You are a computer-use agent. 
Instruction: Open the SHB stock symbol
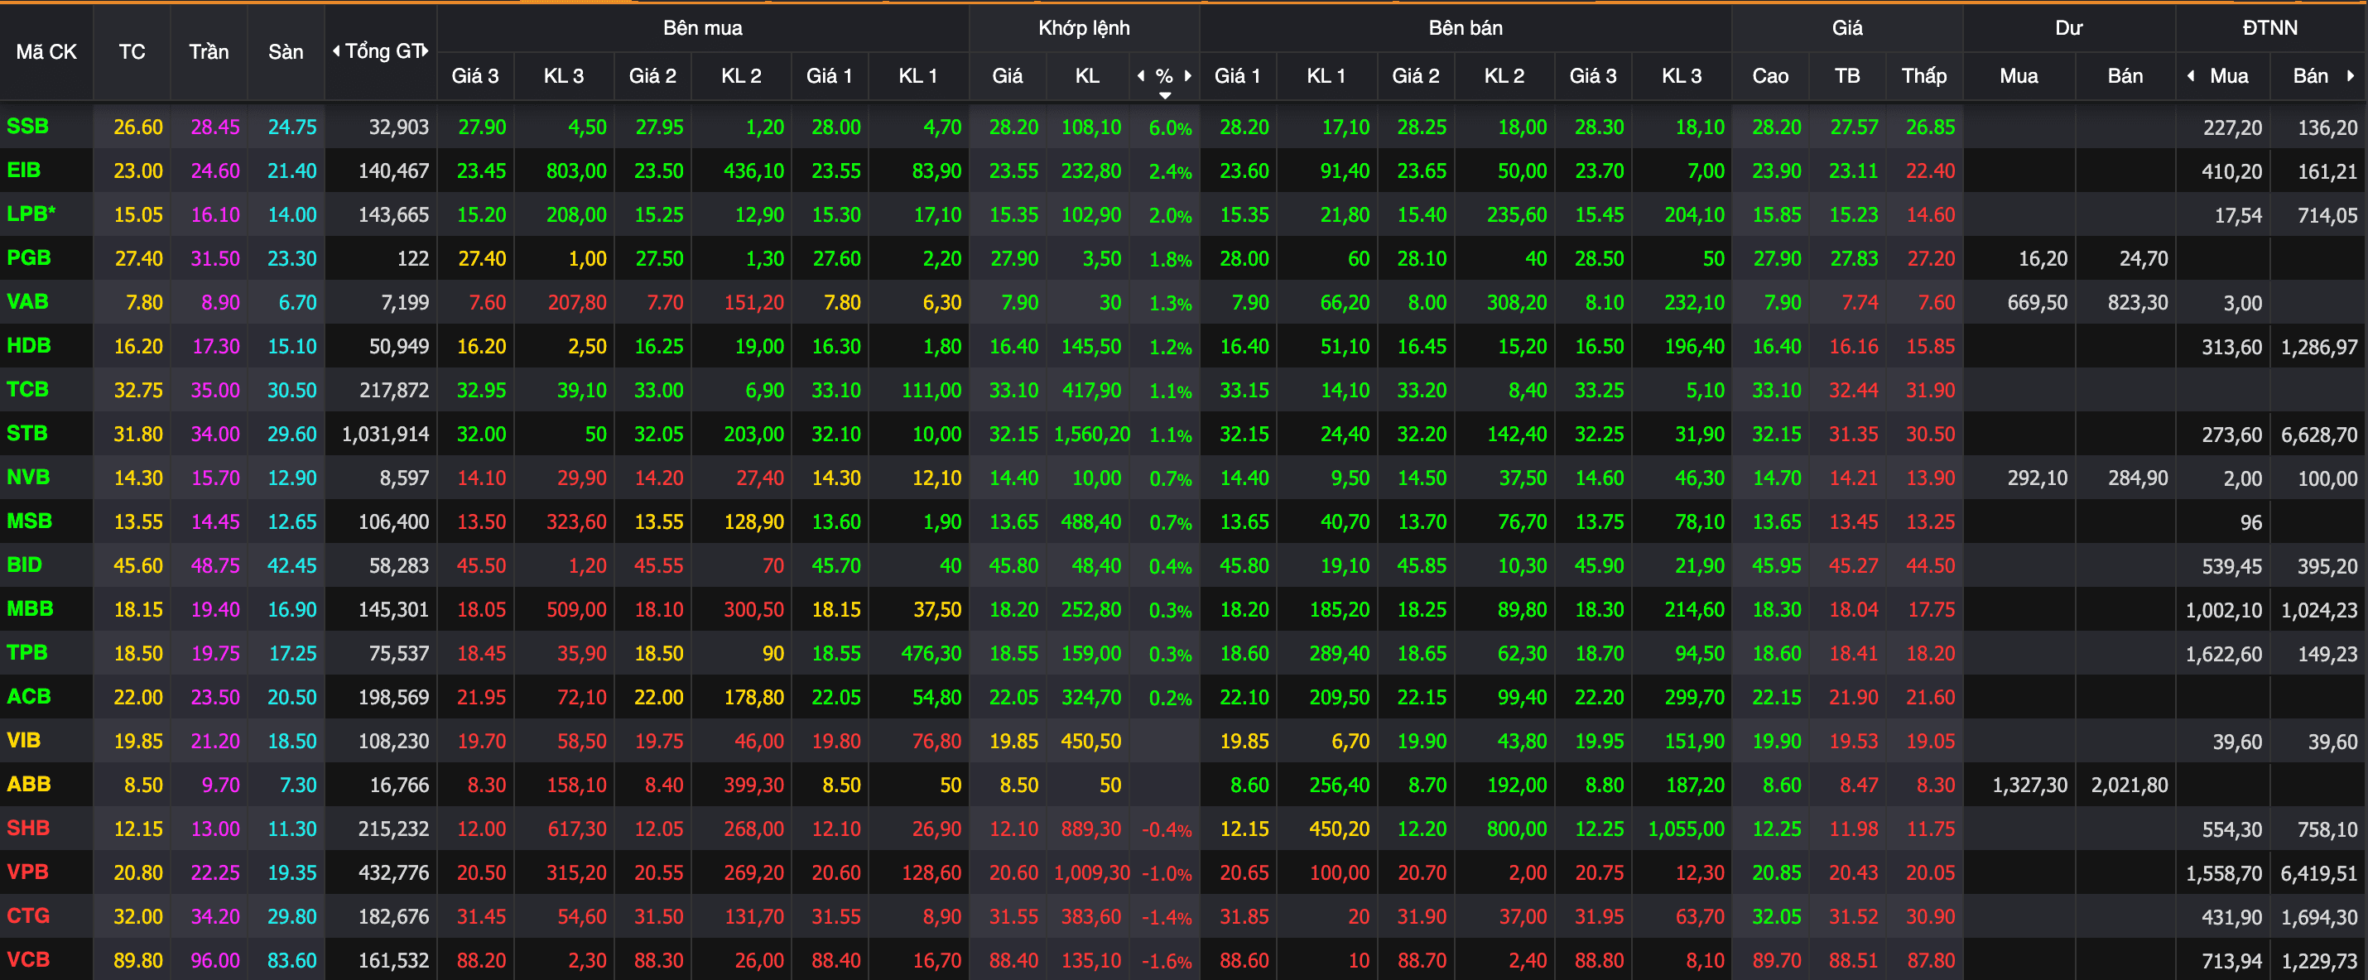click(x=27, y=829)
